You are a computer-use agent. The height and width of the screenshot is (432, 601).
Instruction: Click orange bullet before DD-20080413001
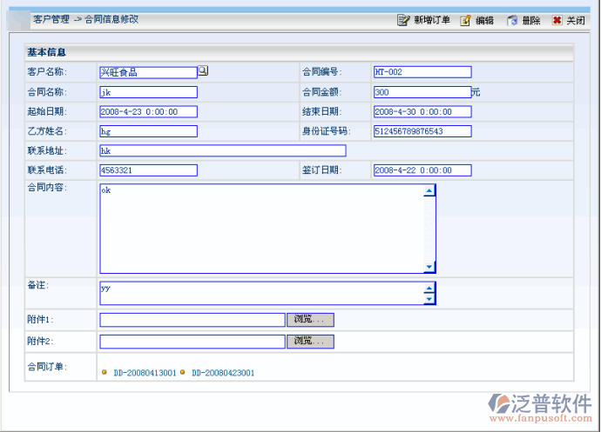(x=105, y=372)
